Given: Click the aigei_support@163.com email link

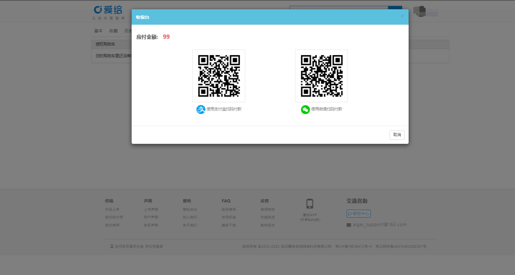Looking at the screenshot, I should click(380, 225).
